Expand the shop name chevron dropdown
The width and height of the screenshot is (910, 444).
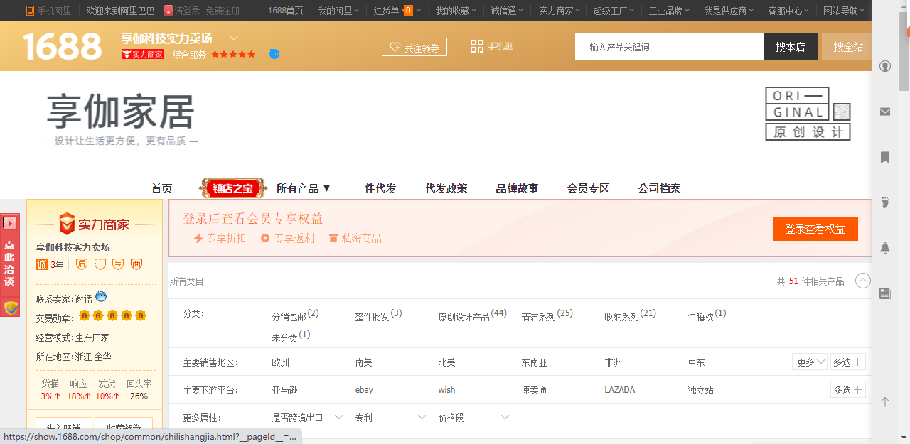(234, 38)
